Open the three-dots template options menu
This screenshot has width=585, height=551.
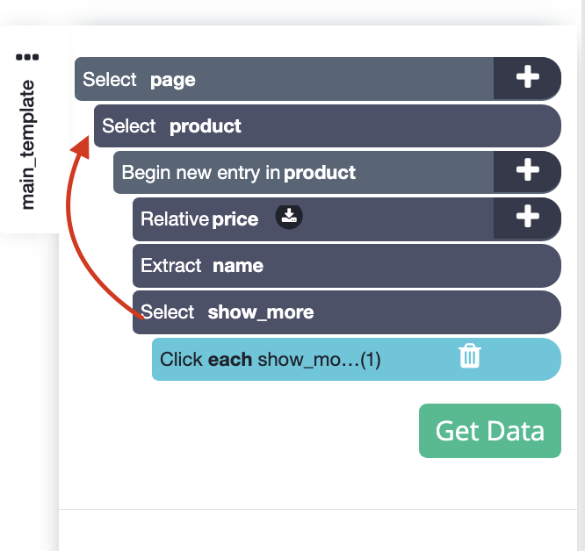coord(27,57)
